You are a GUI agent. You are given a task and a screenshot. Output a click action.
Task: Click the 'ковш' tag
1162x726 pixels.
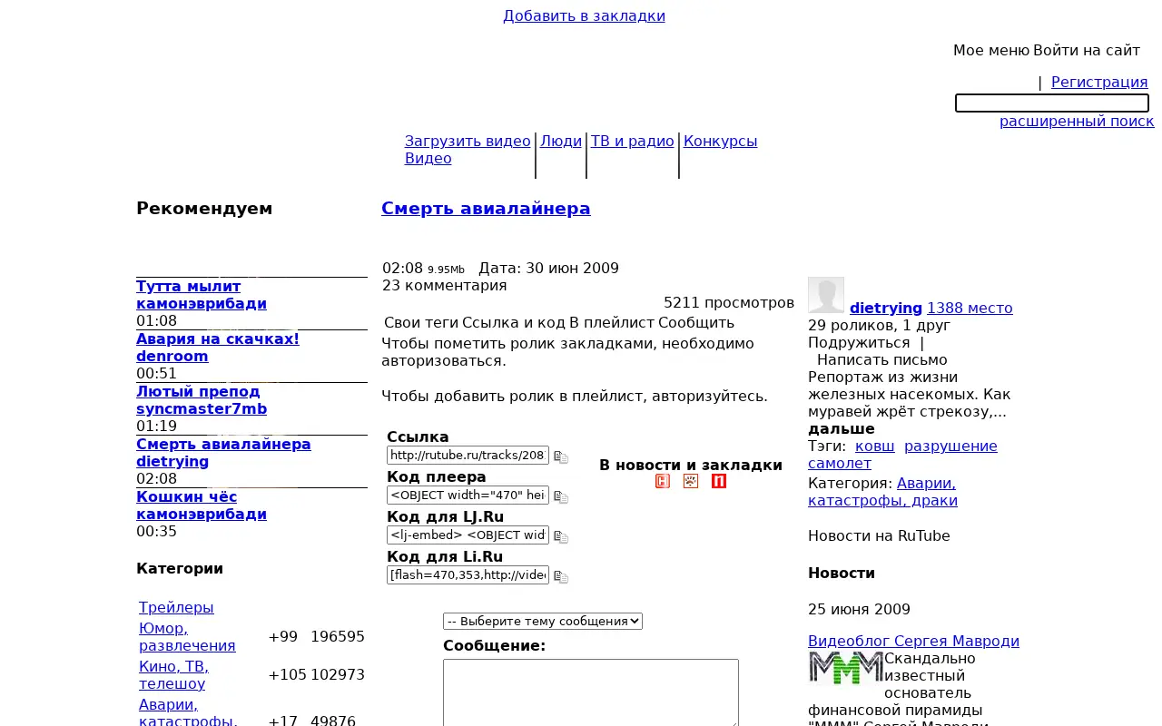(875, 446)
